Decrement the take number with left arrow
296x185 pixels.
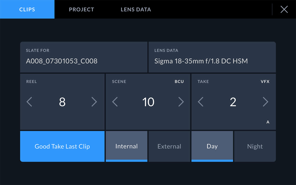201,102
